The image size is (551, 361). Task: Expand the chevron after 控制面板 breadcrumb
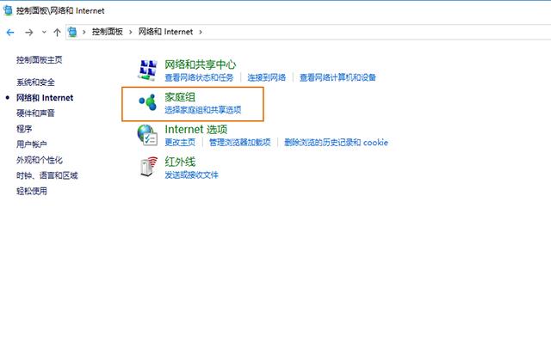[x=130, y=32]
